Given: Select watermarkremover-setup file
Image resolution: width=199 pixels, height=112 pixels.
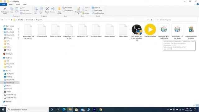Looking at the screenshot, I should click(x=191, y=32).
